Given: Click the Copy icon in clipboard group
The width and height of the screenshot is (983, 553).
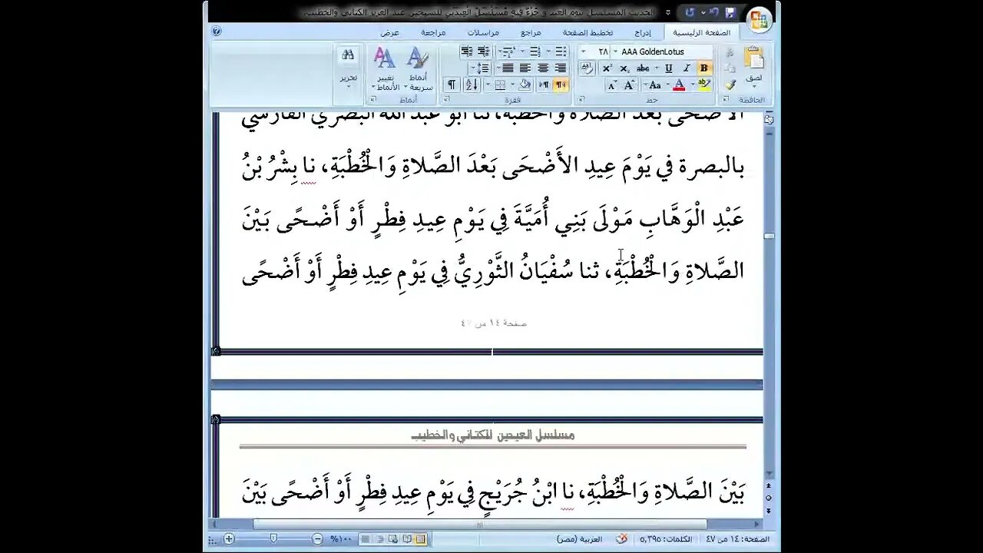Looking at the screenshot, I should pos(730,68).
